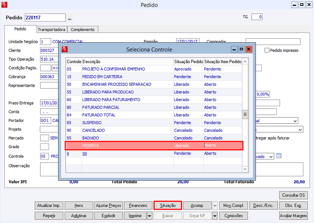Click the Controle code field 05
This screenshot has height=223, width=314.
point(44,156)
